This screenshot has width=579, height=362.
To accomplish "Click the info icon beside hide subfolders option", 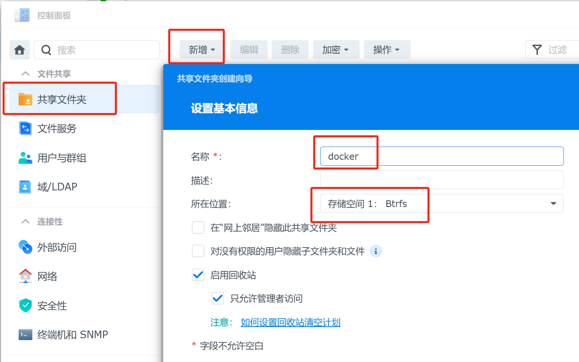I will (376, 251).
